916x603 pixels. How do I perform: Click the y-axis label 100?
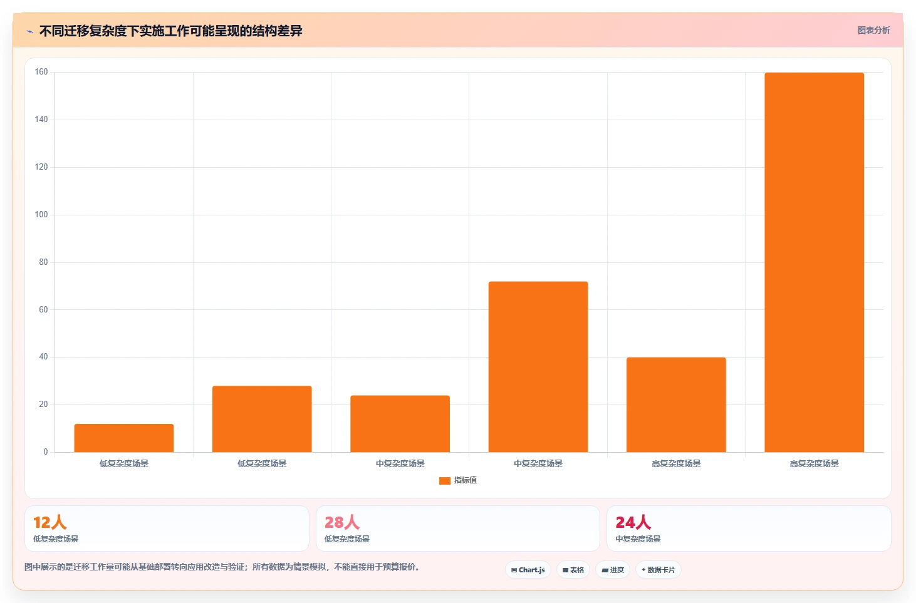click(41, 215)
